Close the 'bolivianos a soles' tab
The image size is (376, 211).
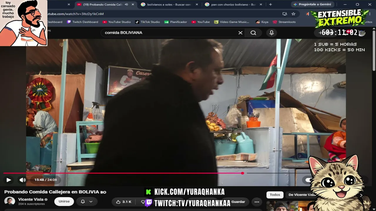coord(197,4)
